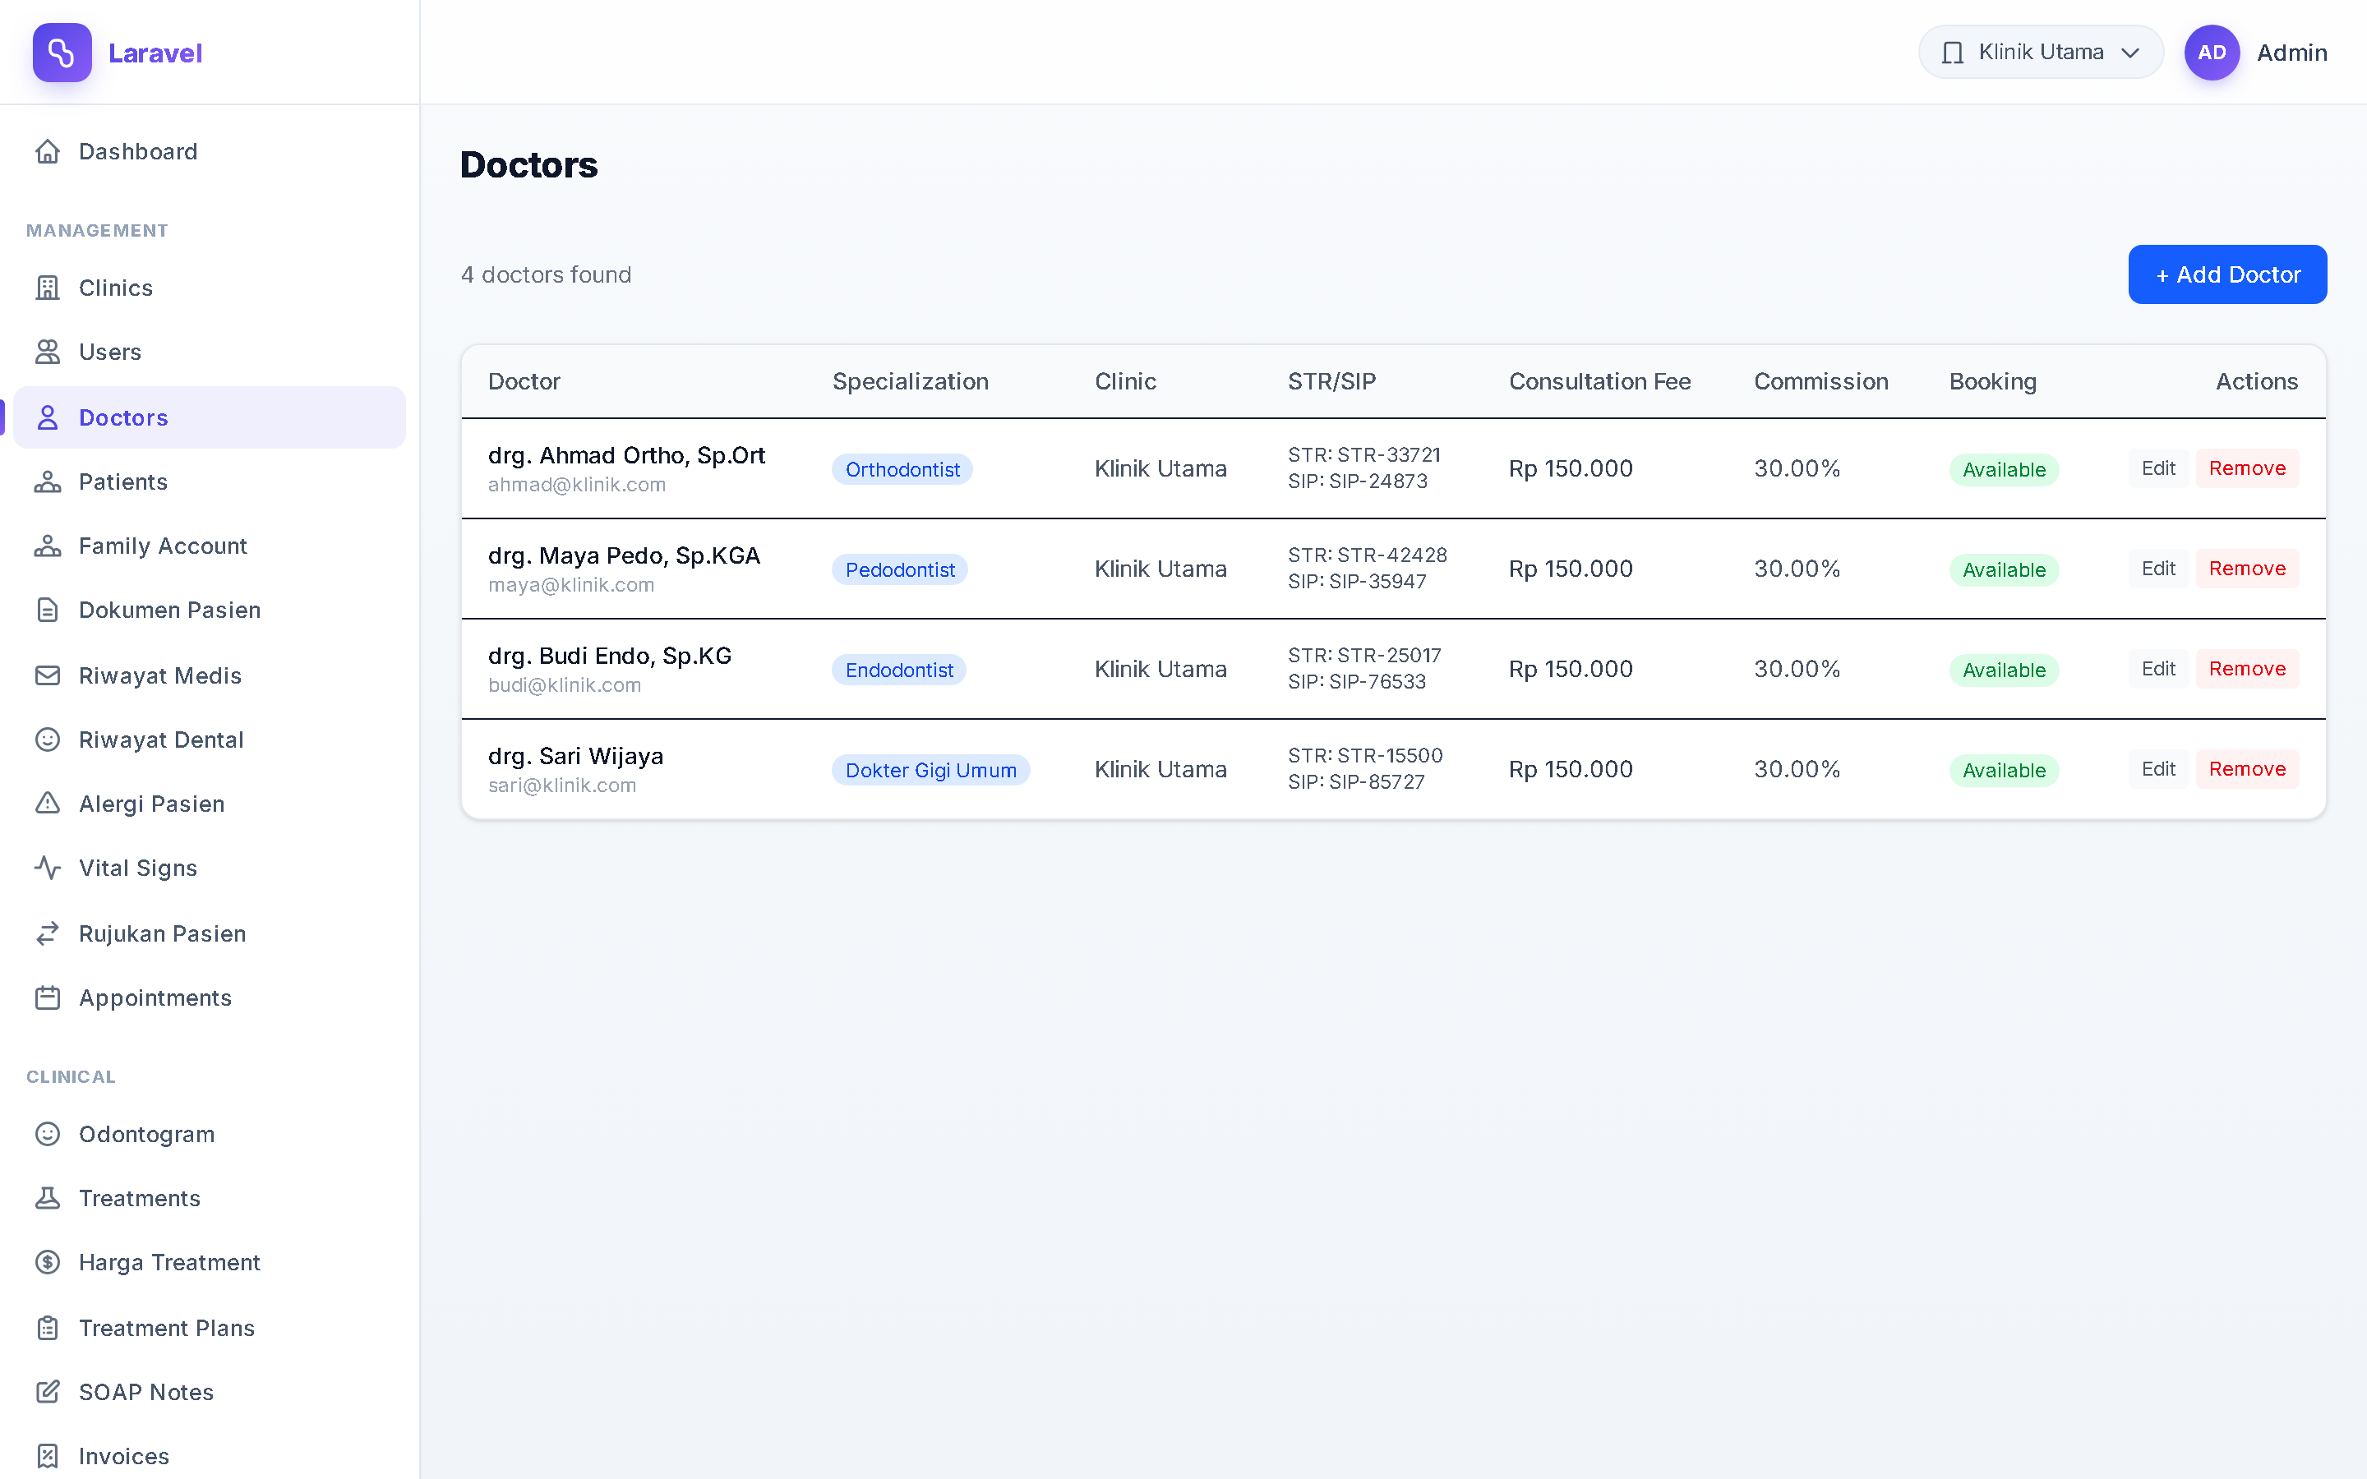2367x1479 pixels.
Task: Click the Add Doctor button
Action: coord(2227,275)
